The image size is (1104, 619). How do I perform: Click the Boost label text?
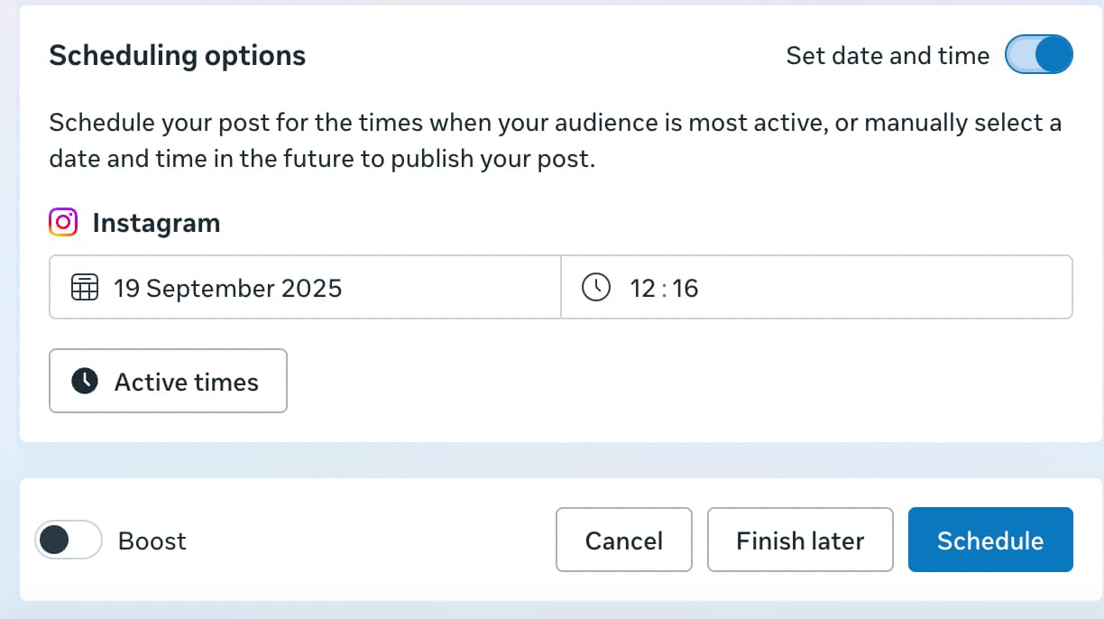[x=152, y=541]
